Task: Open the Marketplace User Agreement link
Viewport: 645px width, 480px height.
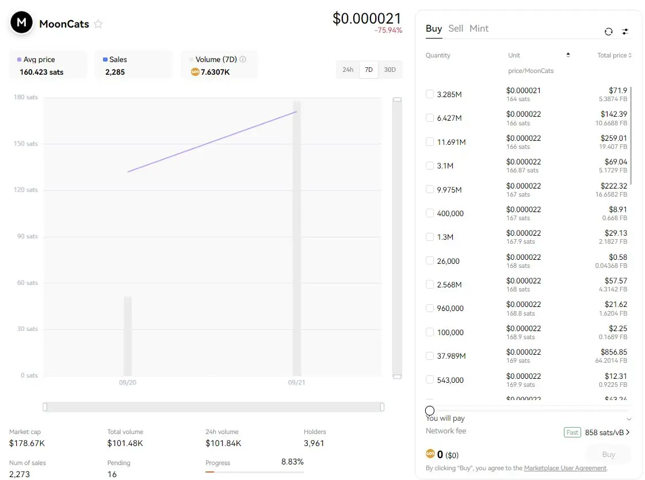Action: pos(565,468)
